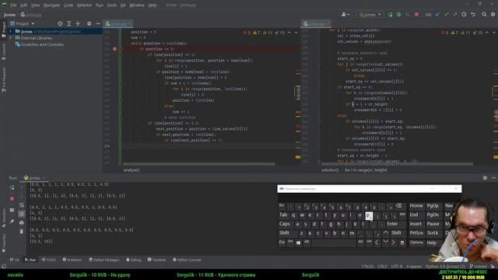The height and width of the screenshot is (280, 498).
Task: Open Project panel options gear
Action: click(x=89, y=24)
